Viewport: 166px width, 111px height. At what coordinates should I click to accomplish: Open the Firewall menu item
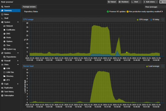pyautogui.click(x=7, y=61)
